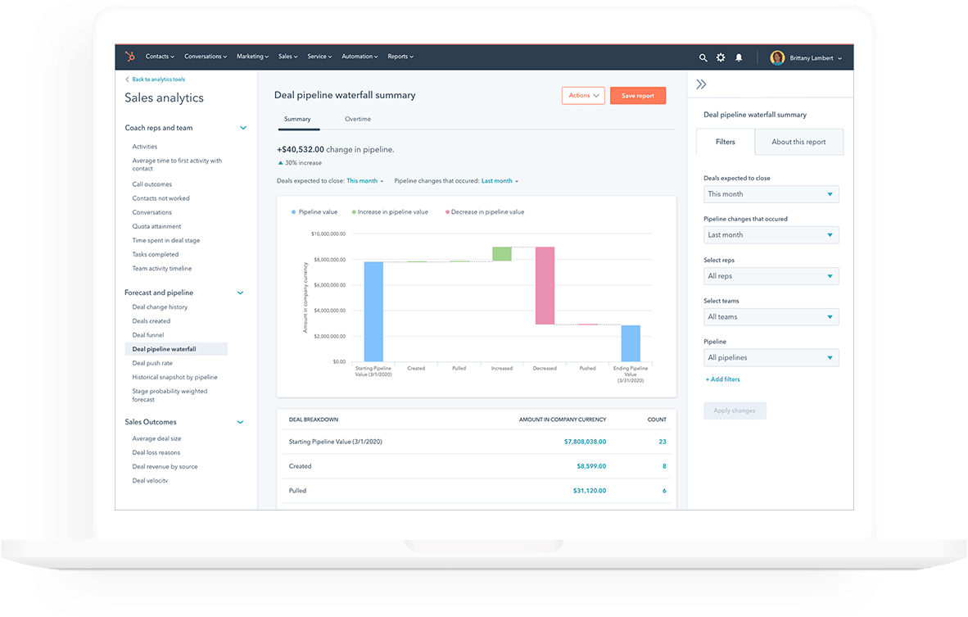The height and width of the screenshot is (617, 968).
Task: Open the All pipelines dropdown
Action: (x=771, y=357)
